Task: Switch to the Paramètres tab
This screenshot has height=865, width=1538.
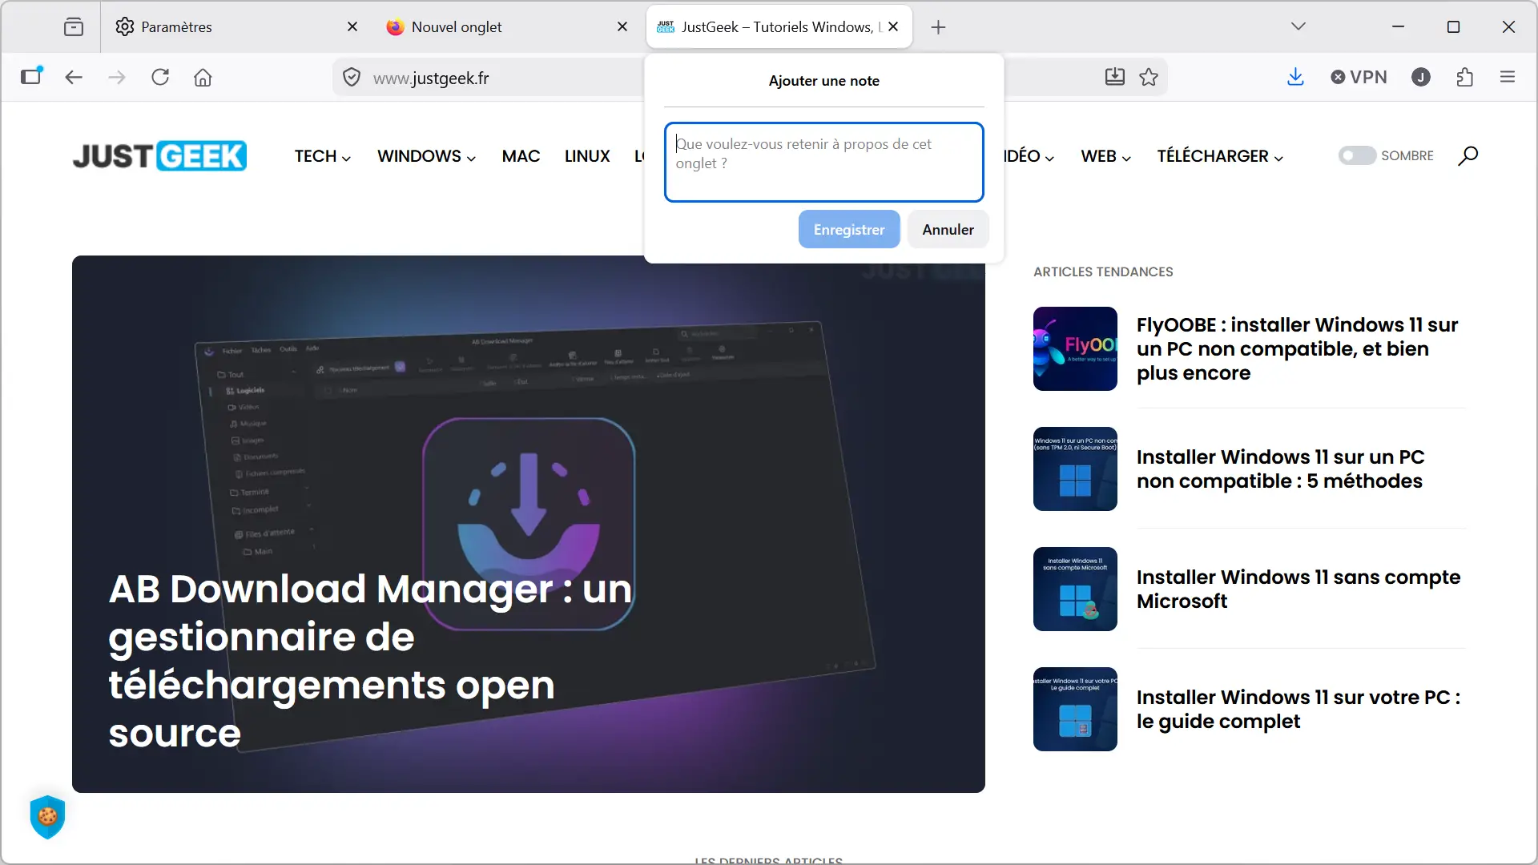Action: (x=237, y=27)
